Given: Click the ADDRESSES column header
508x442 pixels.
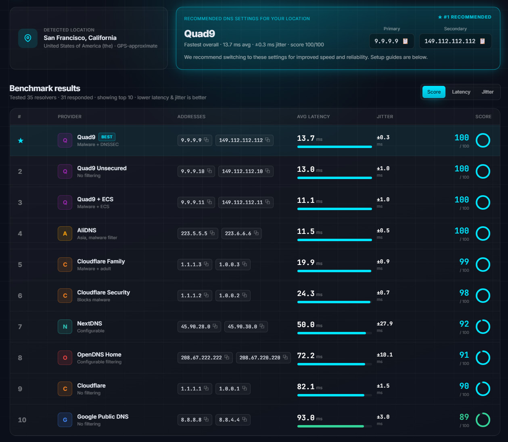Looking at the screenshot, I should 191,117.
